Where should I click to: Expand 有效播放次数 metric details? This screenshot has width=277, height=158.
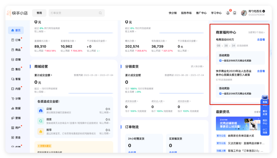pyautogui.click(x=159, y=41)
